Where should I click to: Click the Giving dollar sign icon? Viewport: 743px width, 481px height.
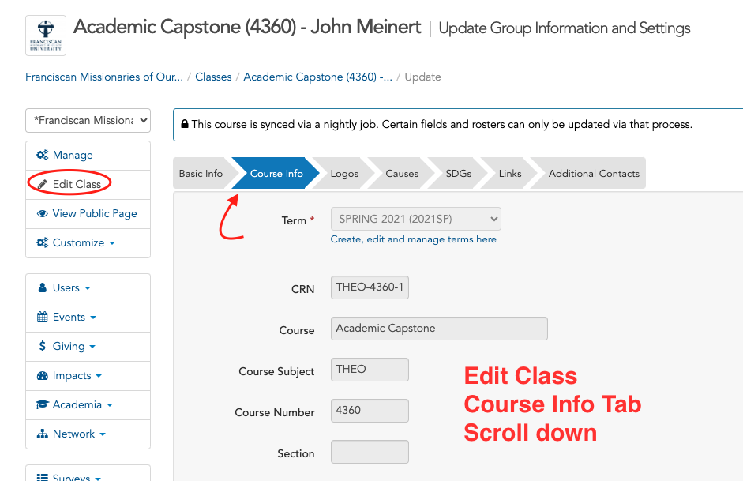[42, 347]
